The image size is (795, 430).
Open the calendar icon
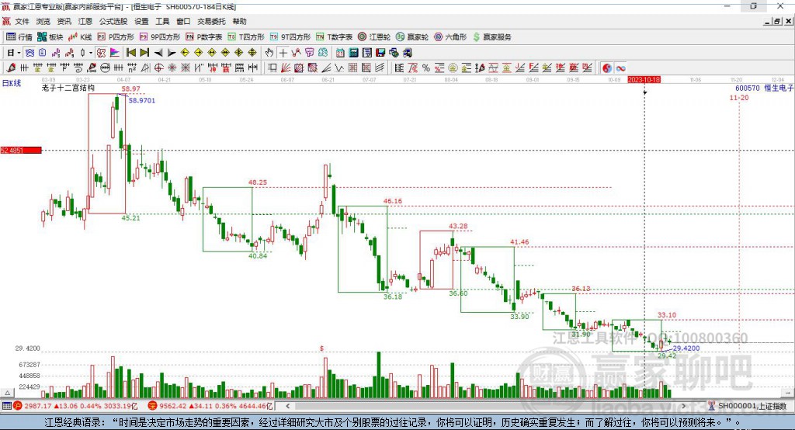point(340,52)
